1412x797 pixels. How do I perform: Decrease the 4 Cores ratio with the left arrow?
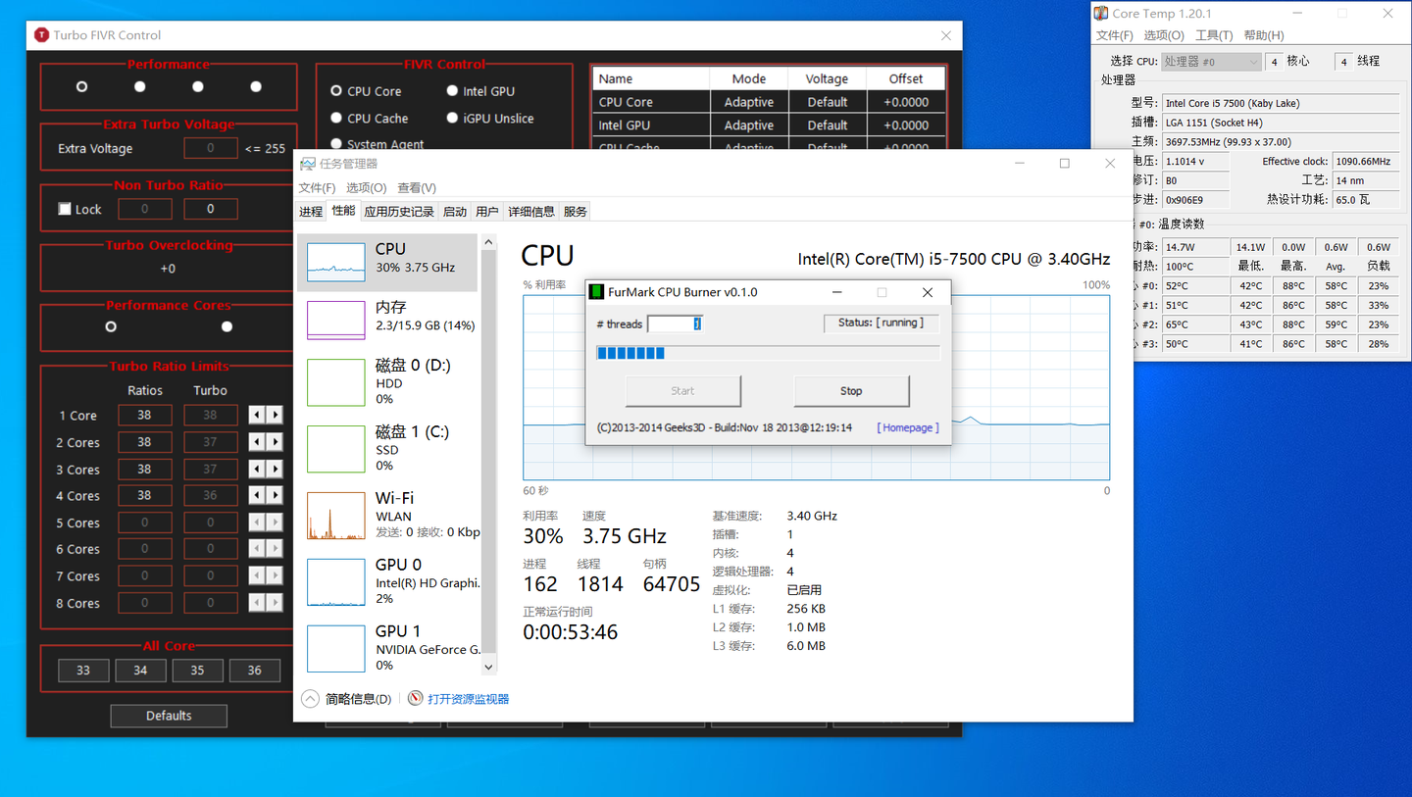257,496
